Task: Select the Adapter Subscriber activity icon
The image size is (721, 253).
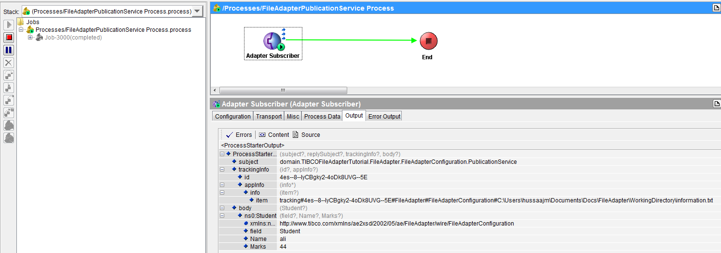Action: point(273,41)
